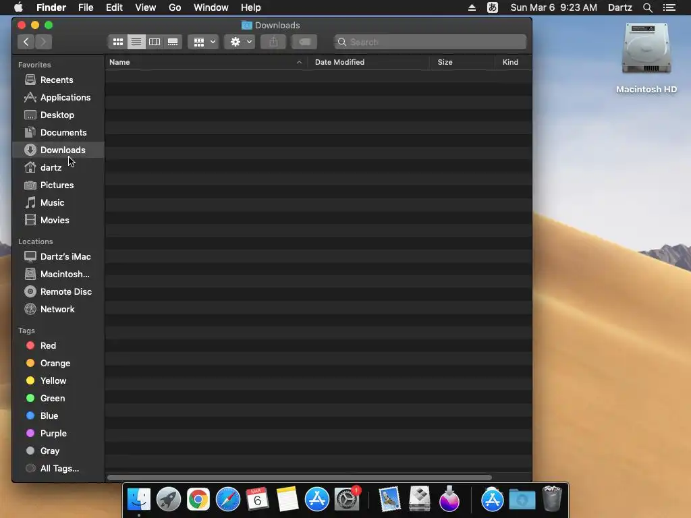Open Recents in sidebar
Screen dimensions: 691x518
(58, 80)
